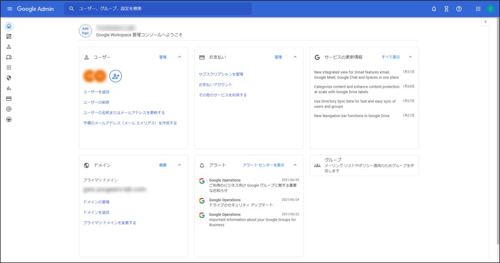Open the account avatar menu
This screenshot has height=263, width=500.
tap(490, 9)
